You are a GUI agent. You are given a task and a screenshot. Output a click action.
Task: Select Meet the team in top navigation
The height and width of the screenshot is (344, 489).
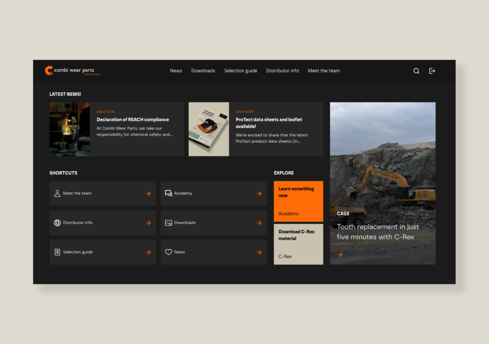click(324, 71)
